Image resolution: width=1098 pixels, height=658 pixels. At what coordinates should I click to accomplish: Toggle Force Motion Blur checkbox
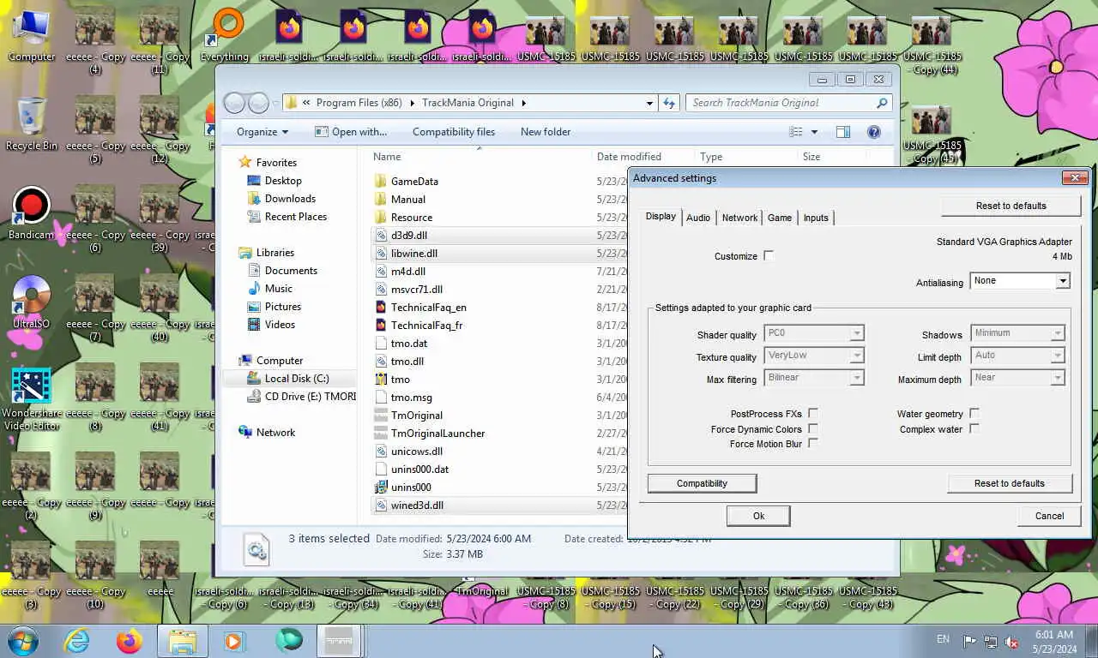(812, 443)
